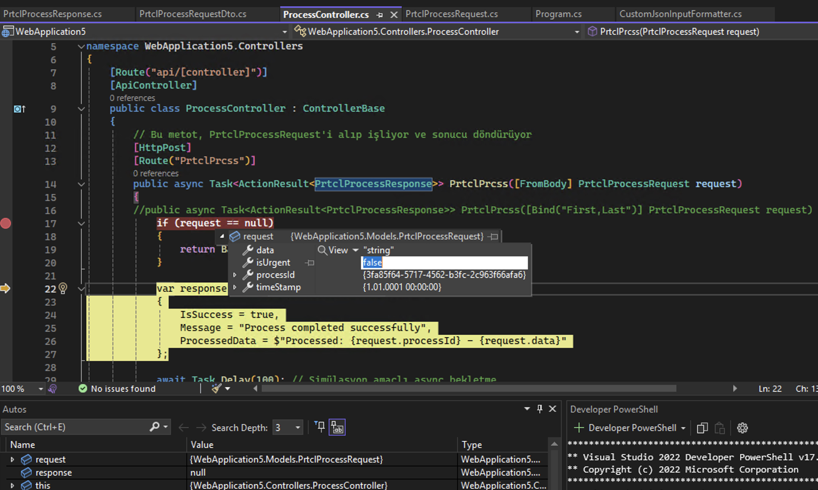Switch to the PrtclProcessRequestDto.cs tab

[x=193, y=14]
